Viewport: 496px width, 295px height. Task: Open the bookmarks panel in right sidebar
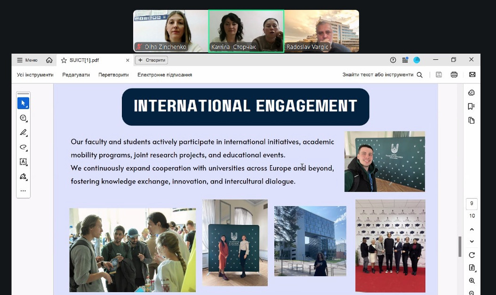tap(471, 106)
